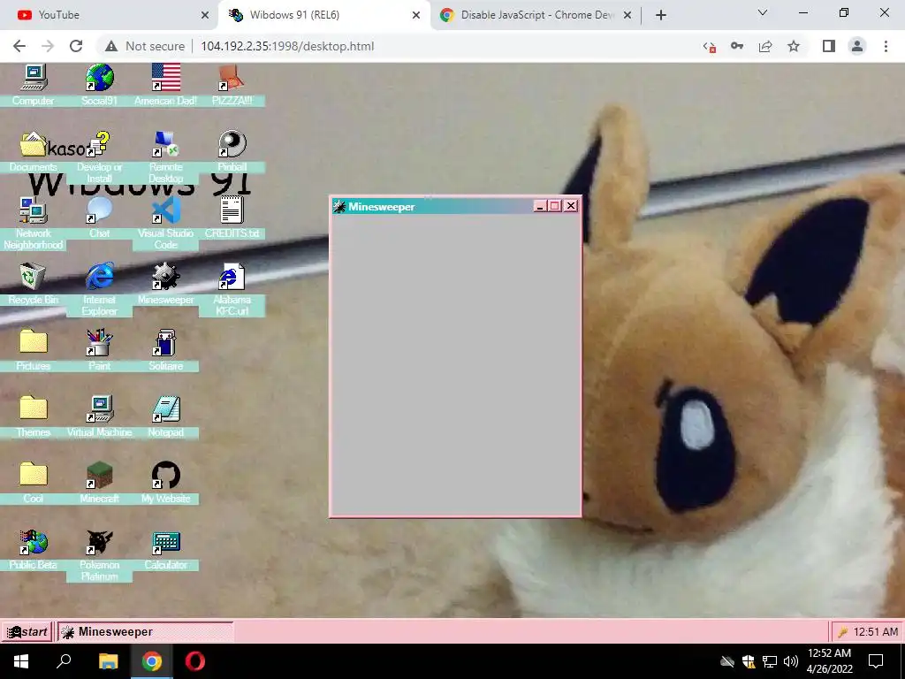The image size is (905, 679).
Task: Open the Themes folder icon
Action: [34, 408]
